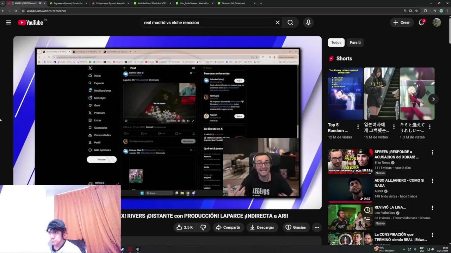The width and height of the screenshot is (451, 253).
Task: Open Shur News channel link
Action: tap(382, 163)
